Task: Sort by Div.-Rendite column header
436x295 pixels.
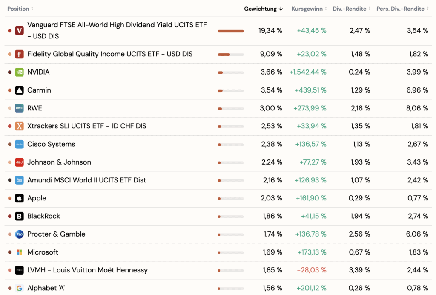Action: [351, 9]
